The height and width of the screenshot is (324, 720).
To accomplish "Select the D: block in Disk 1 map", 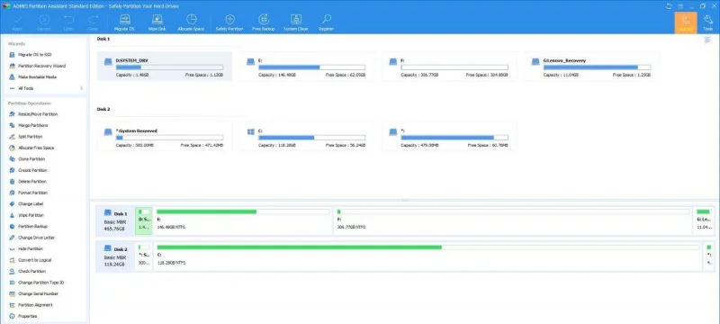I will coord(144,220).
